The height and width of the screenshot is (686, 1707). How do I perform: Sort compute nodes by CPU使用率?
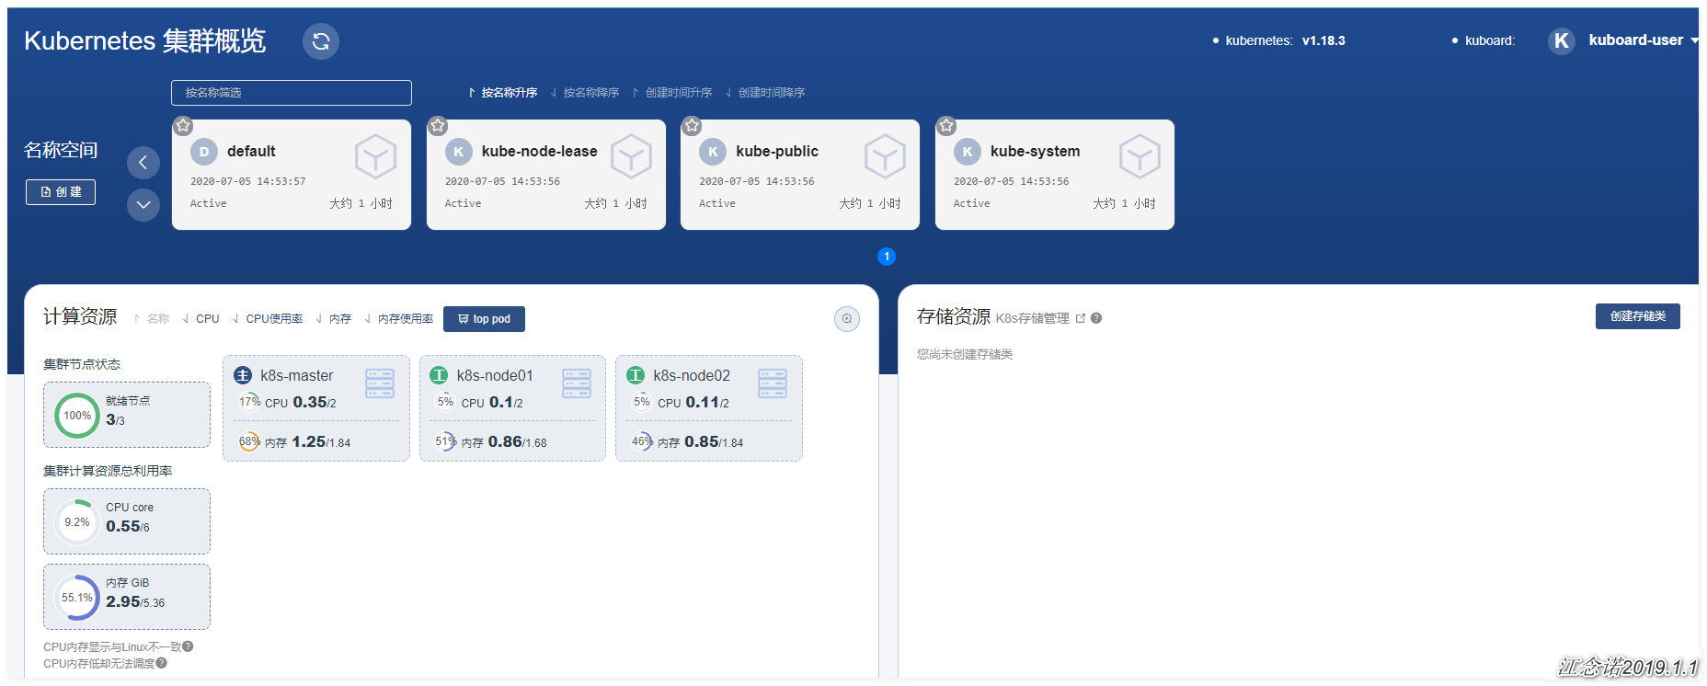tap(268, 319)
